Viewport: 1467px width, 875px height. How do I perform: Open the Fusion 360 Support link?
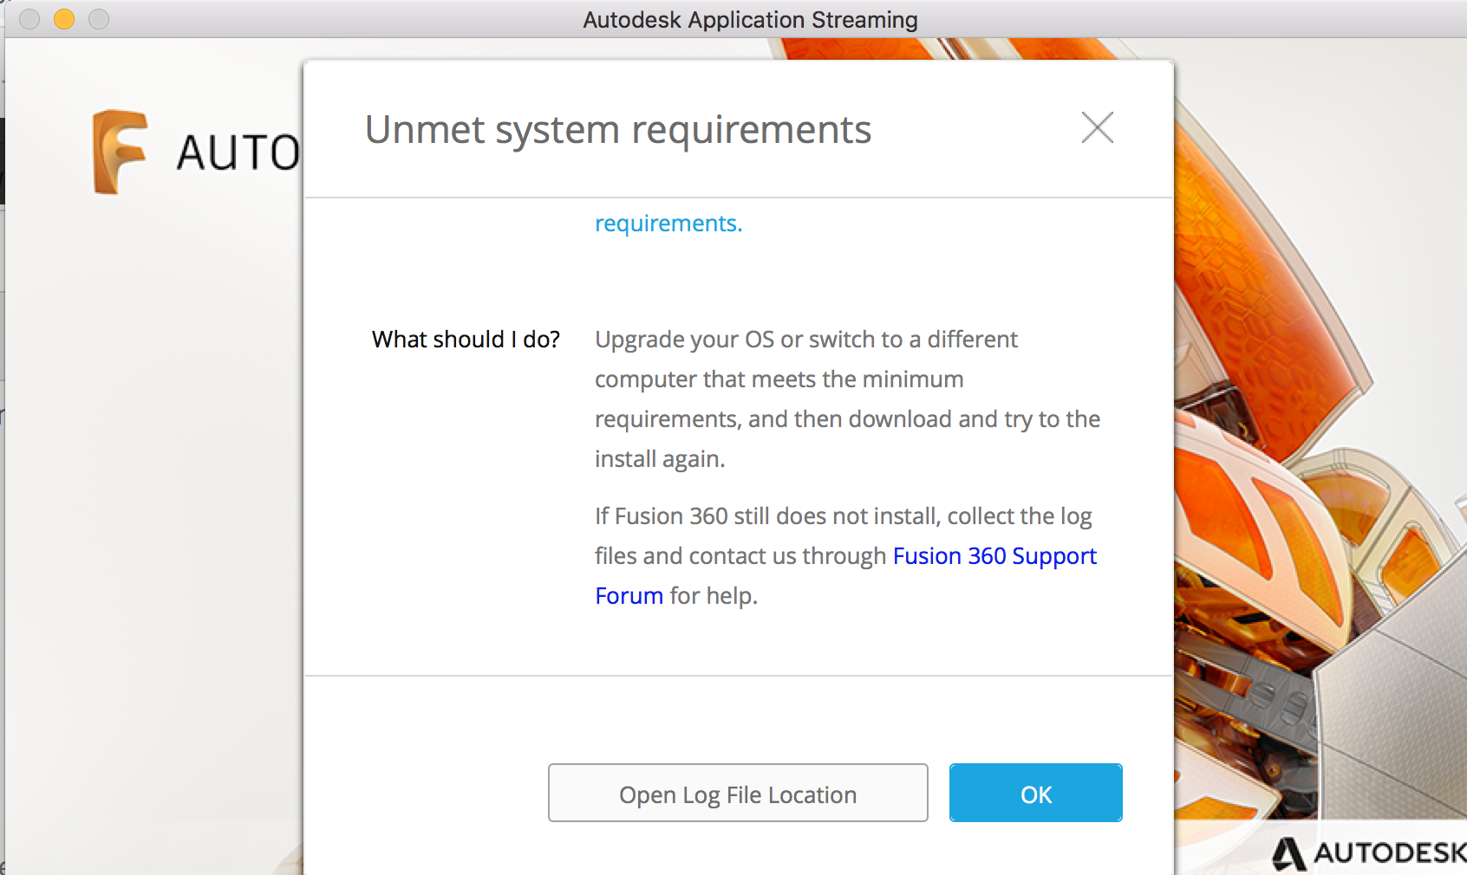tap(994, 556)
